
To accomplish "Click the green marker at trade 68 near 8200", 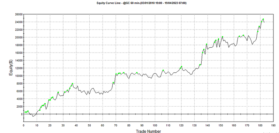I will [113, 83].
